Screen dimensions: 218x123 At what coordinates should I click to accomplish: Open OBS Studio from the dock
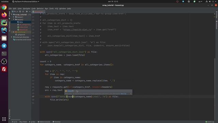[x=4, y=61]
